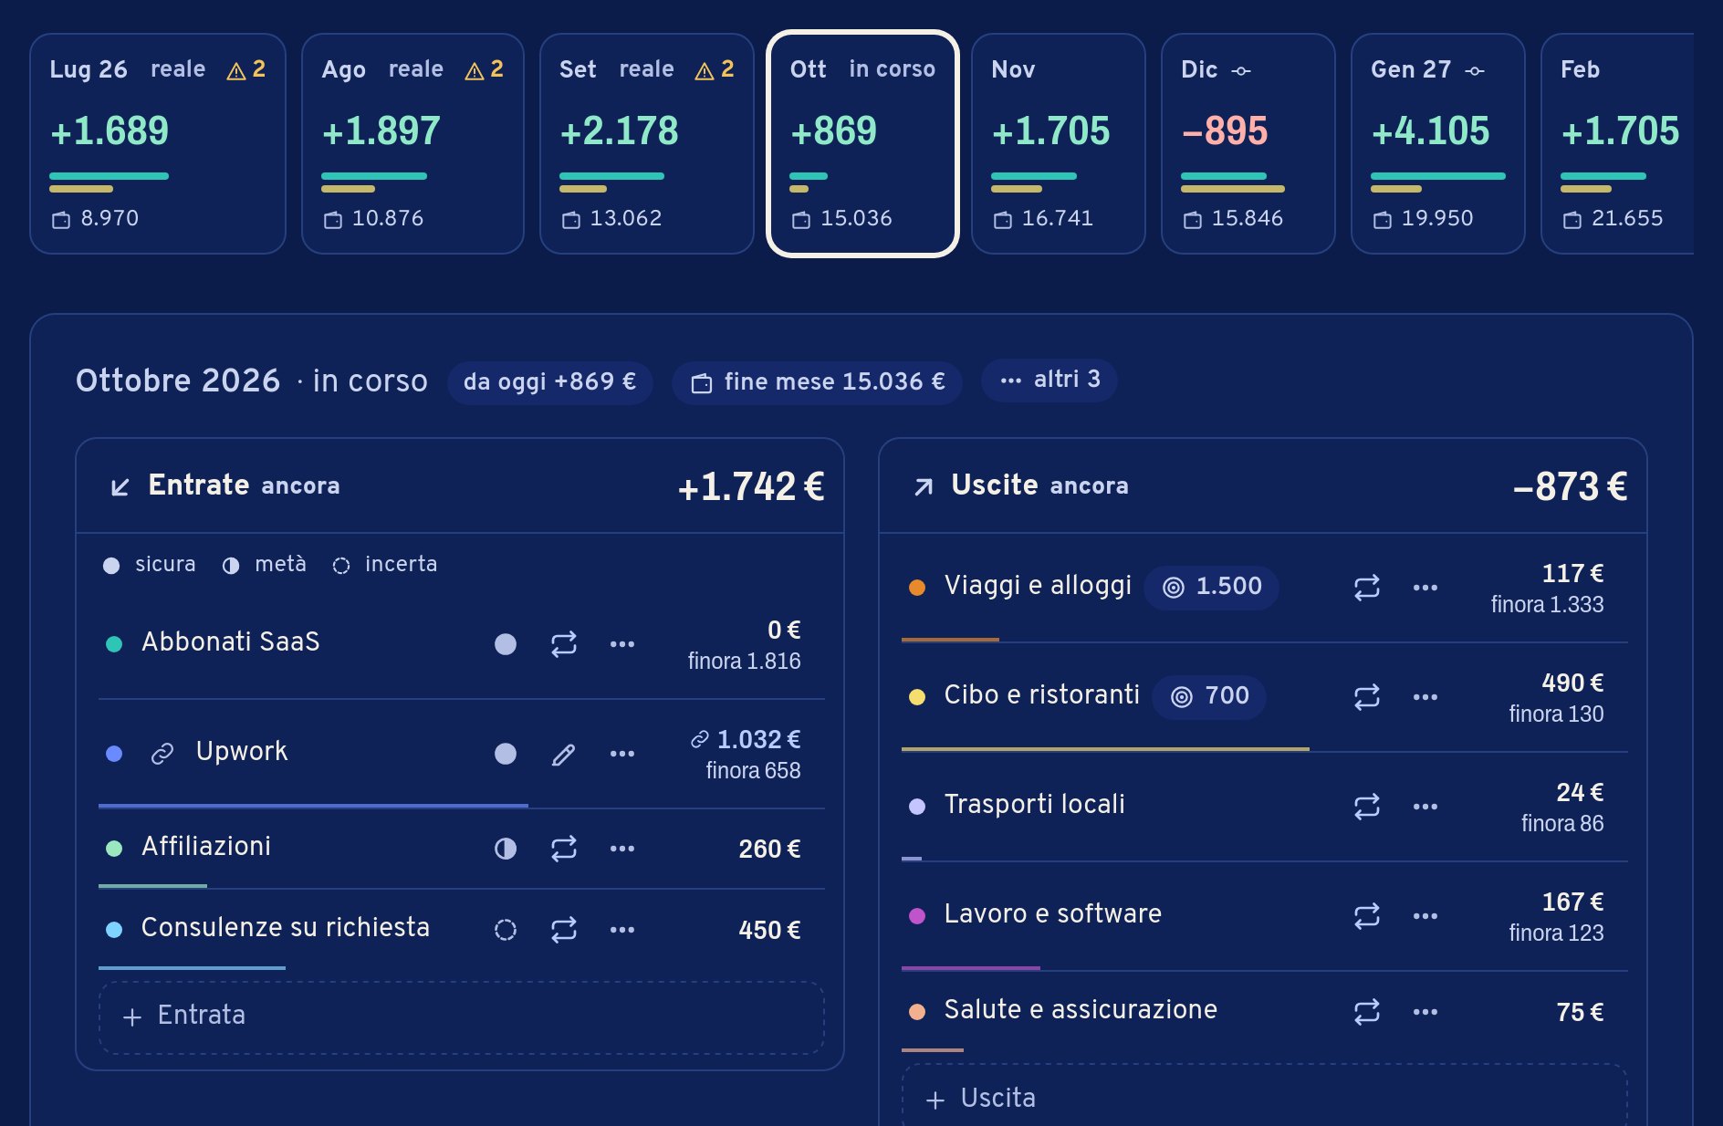Open more options for Abbonati SaaS
The image size is (1723, 1126).
click(622, 644)
